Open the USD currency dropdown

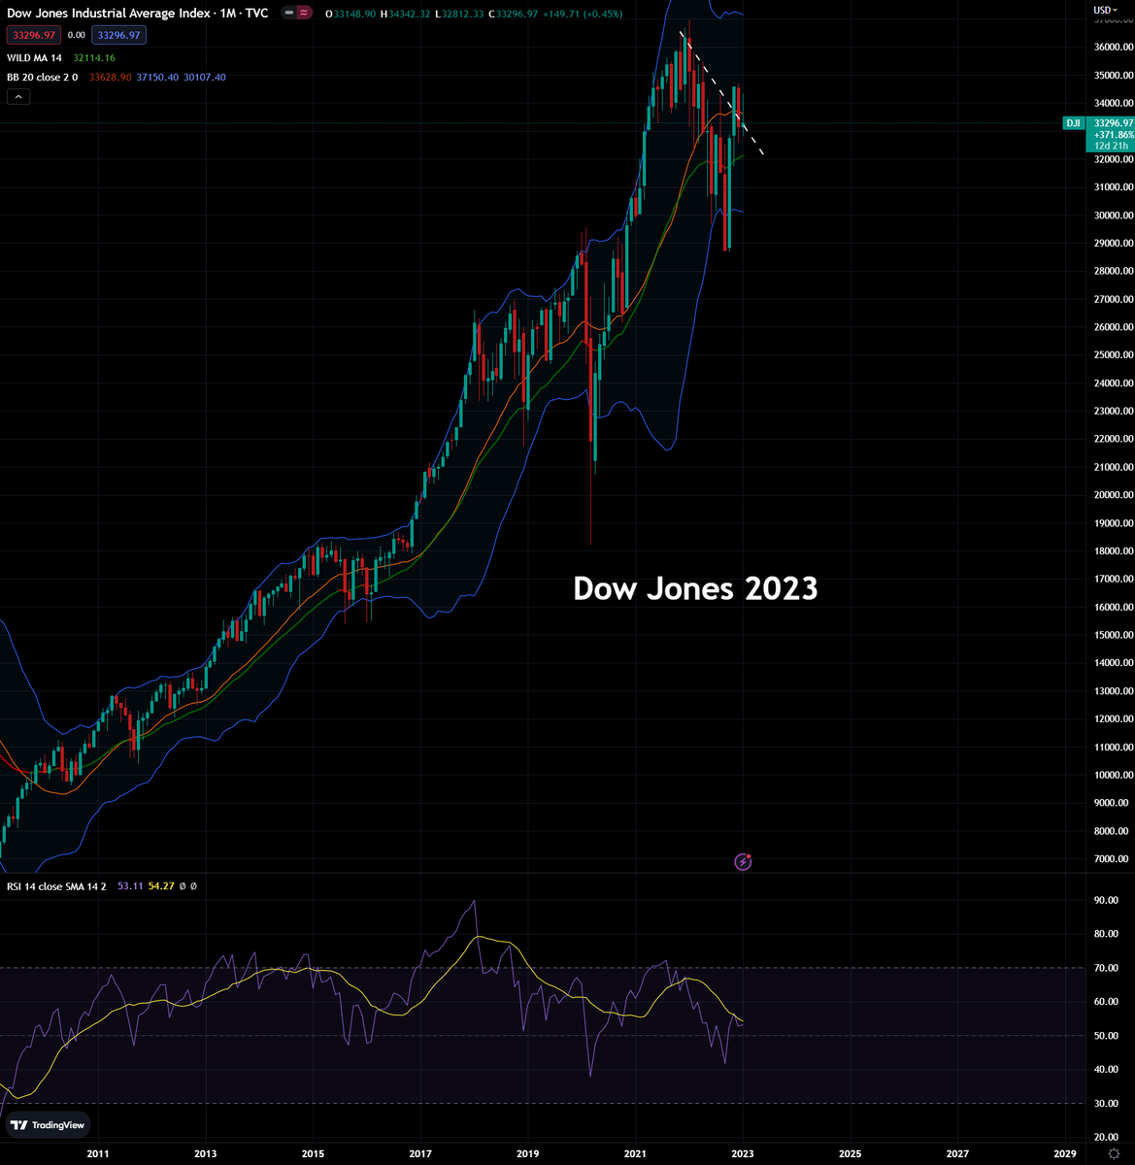click(x=1105, y=8)
